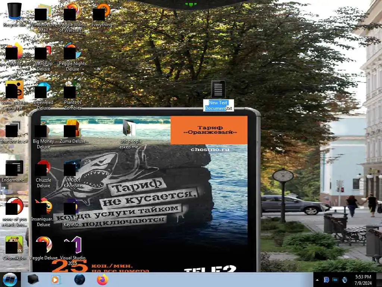
Task: Launch Windows Live Mail from the desktop
Action: [x=43, y=17]
